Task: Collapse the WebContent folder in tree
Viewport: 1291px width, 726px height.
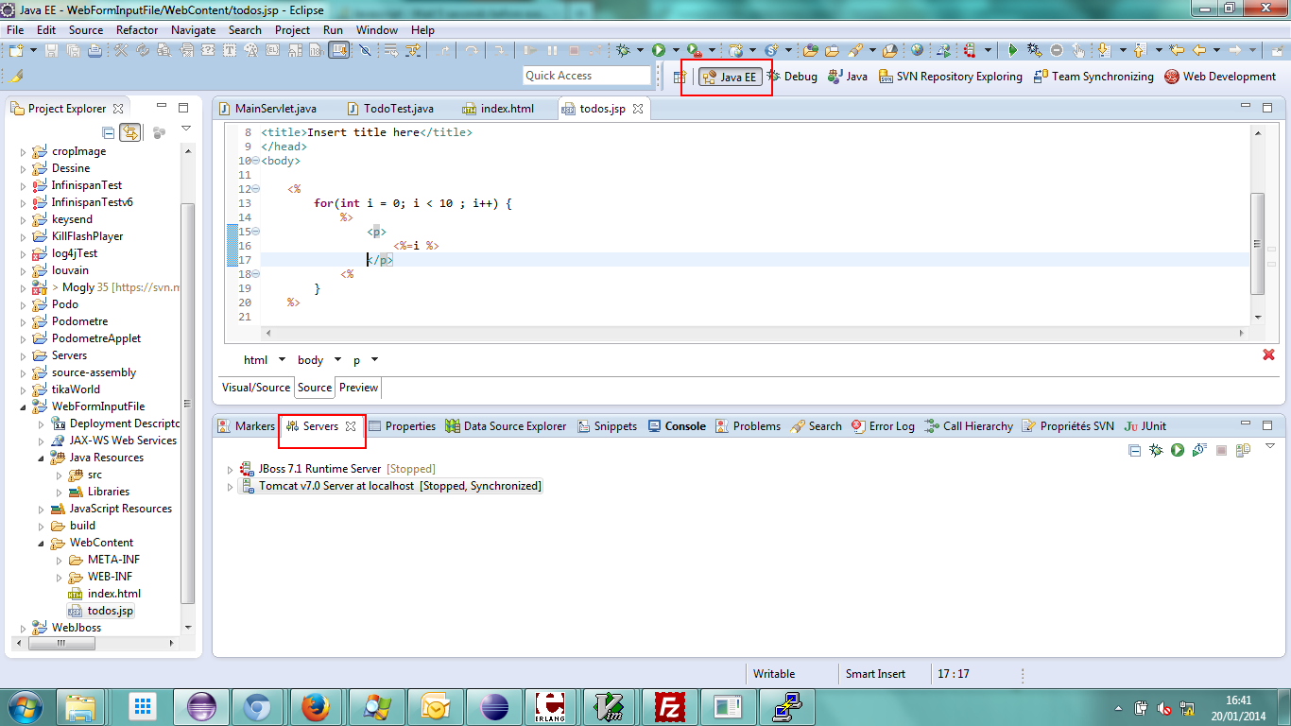Action: click(x=42, y=544)
